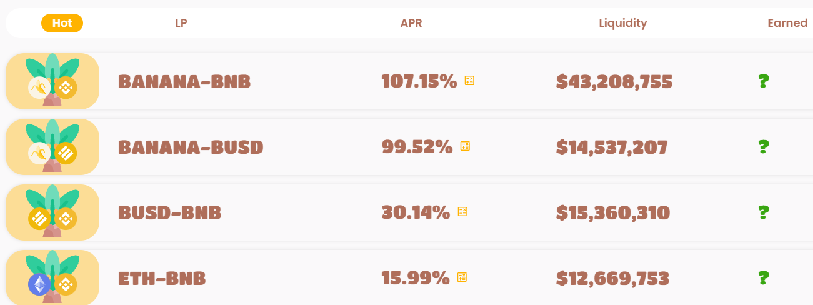Sort farms by Earned column
813x305 pixels.
787,23
